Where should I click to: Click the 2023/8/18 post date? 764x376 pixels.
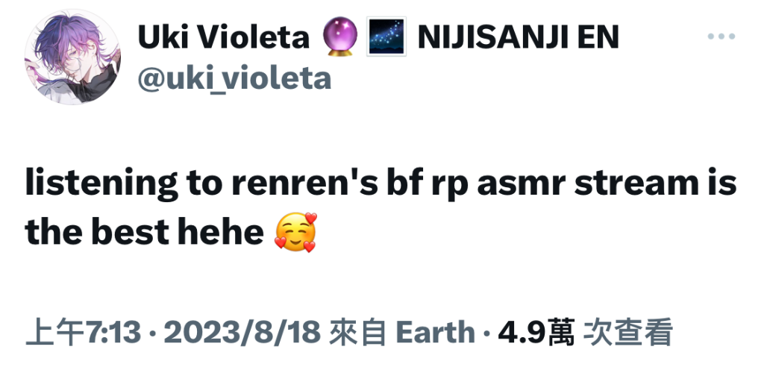pyautogui.click(x=242, y=333)
